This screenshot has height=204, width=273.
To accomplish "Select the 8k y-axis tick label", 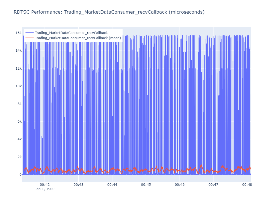I will coord(19,104).
